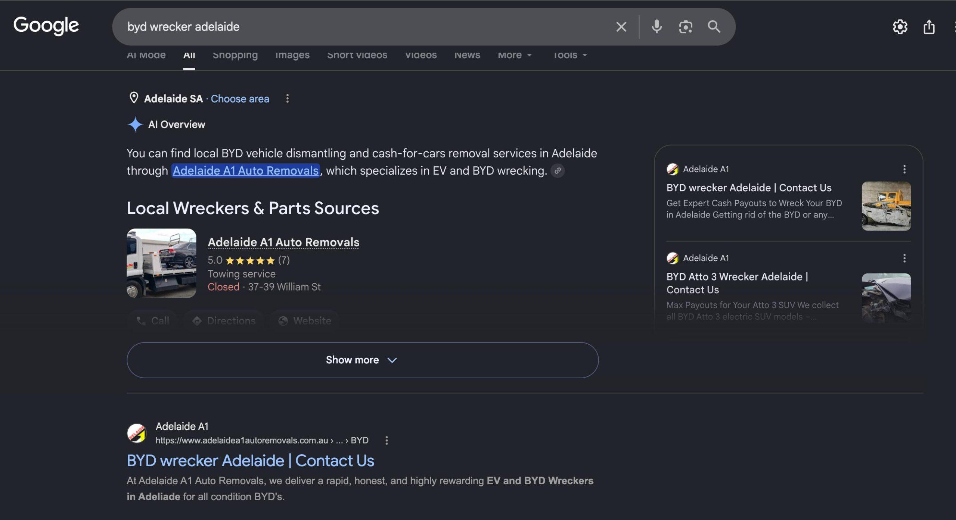
Task: Click crashed car thumbnail in Atto 3 card
Action: pyautogui.click(x=886, y=298)
